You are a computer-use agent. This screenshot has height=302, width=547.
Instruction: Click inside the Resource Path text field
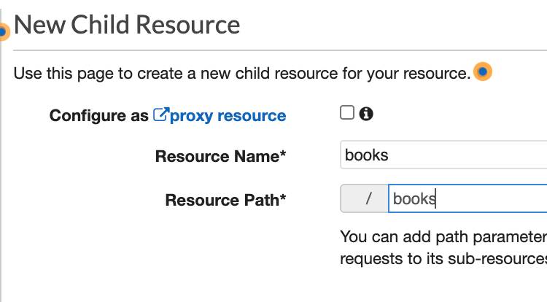tap(468, 198)
